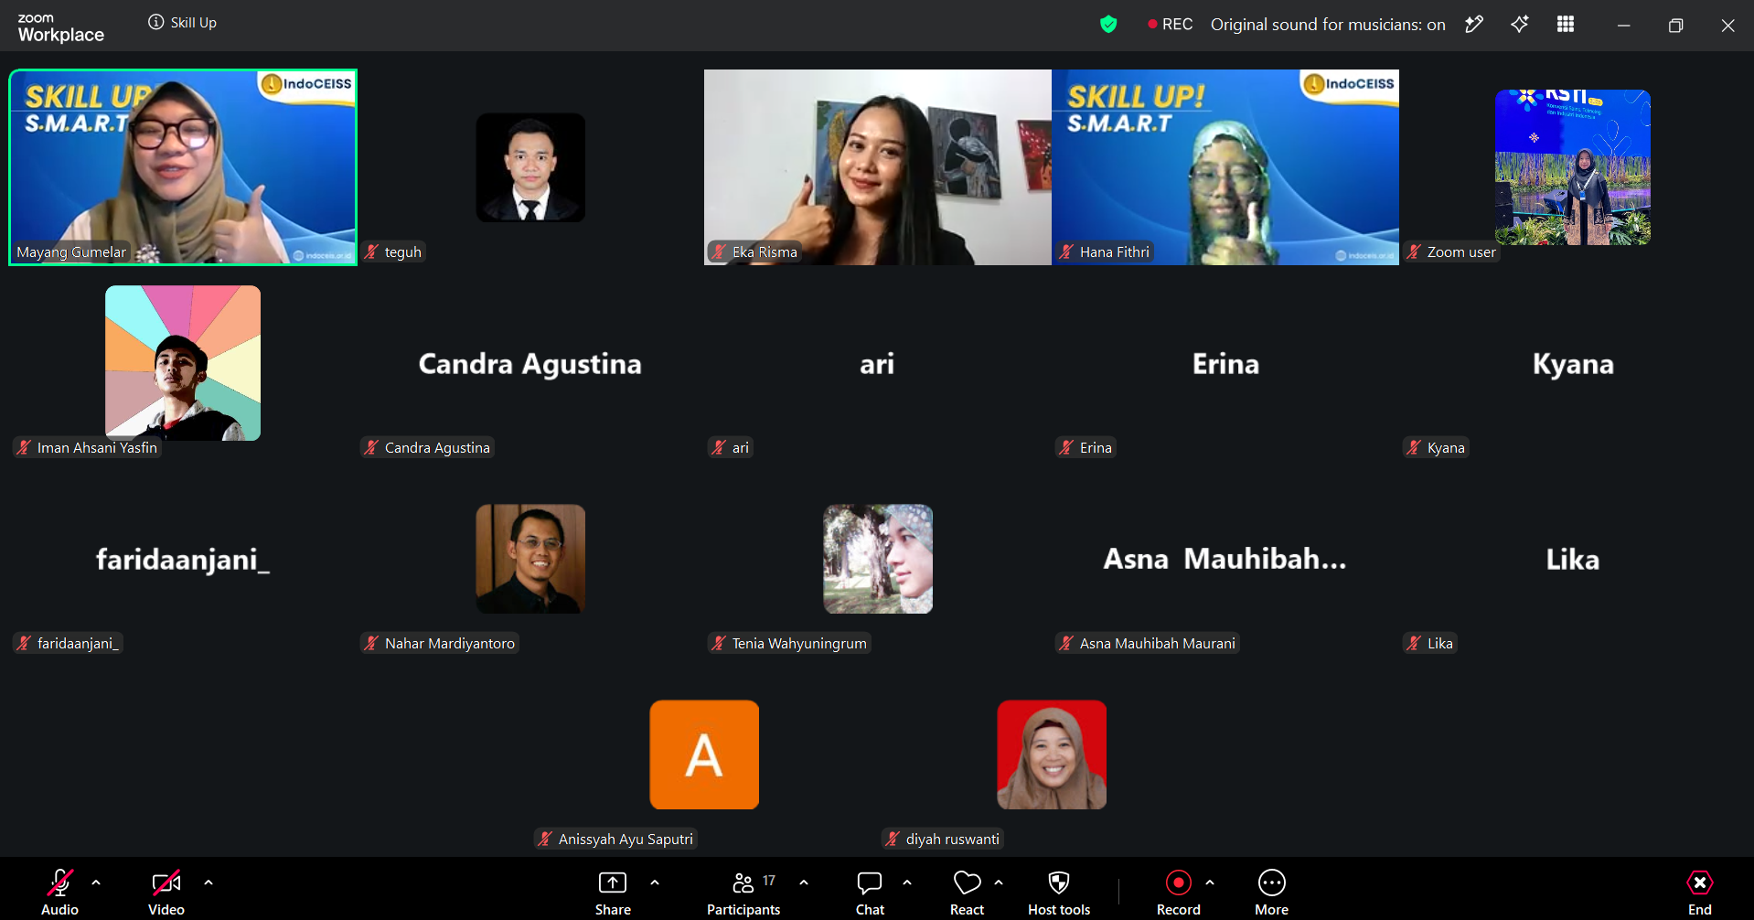Open the annotation pen sparkle icon

click(1474, 25)
